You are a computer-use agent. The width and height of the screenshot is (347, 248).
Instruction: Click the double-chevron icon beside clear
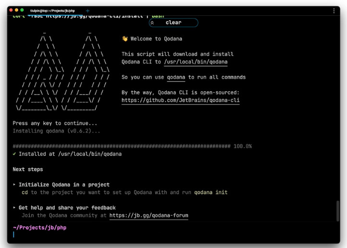(x=152, y=23)
